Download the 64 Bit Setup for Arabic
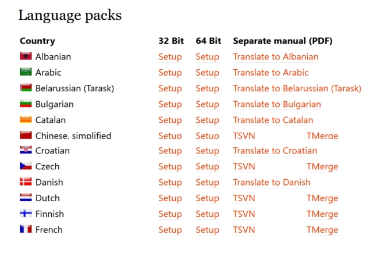The image size is (377, 253). pyautogui.click(x=207, y=73)
